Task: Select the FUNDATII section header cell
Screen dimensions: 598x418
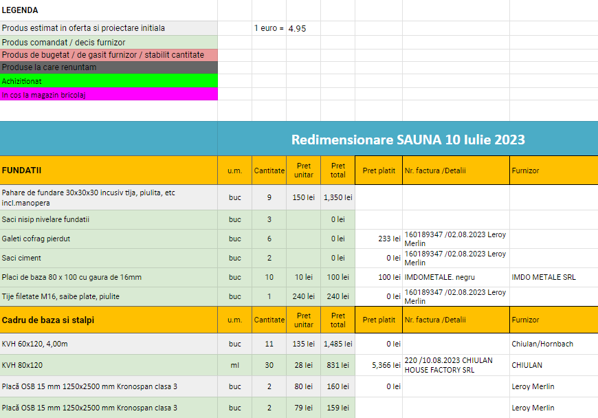Action: coord(109,170)
